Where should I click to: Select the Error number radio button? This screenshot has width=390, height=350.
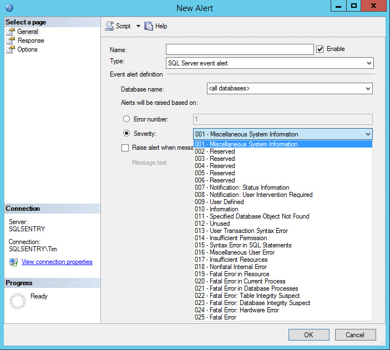coord(126,119)
